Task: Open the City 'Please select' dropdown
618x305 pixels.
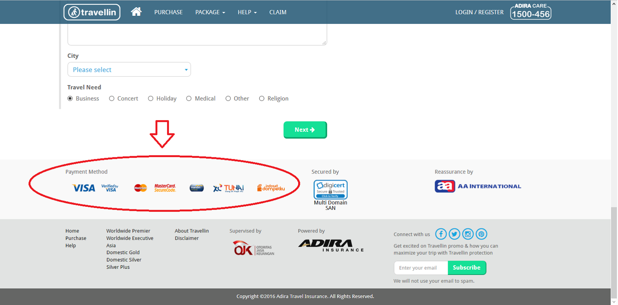Action: click(x=129, y=69)
